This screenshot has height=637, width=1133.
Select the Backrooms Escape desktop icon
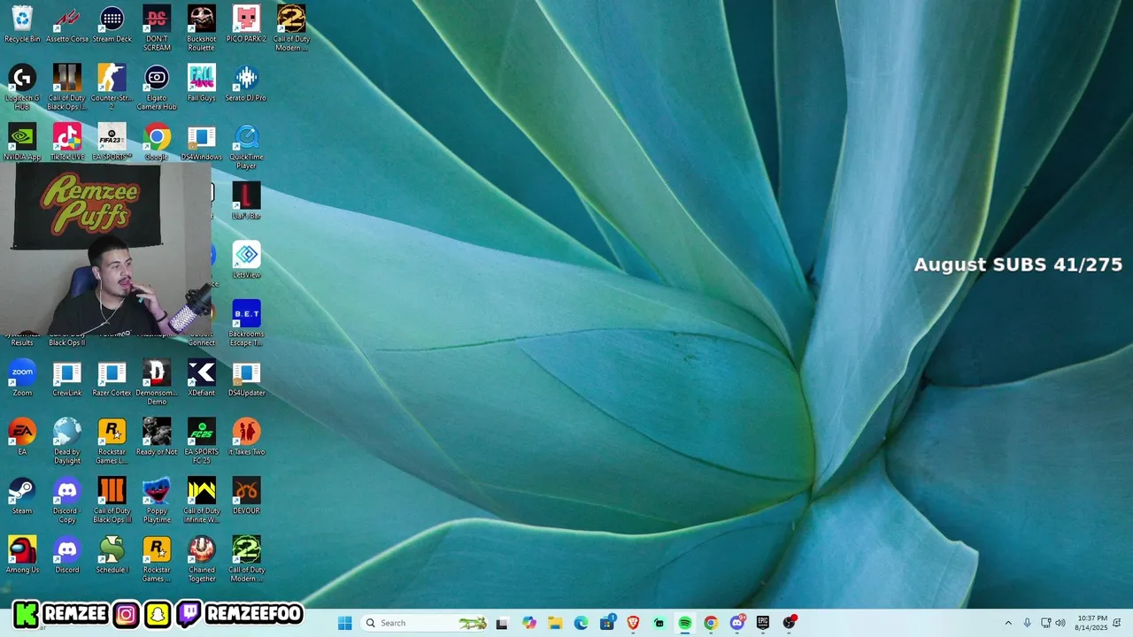click(x=246, y=324)
